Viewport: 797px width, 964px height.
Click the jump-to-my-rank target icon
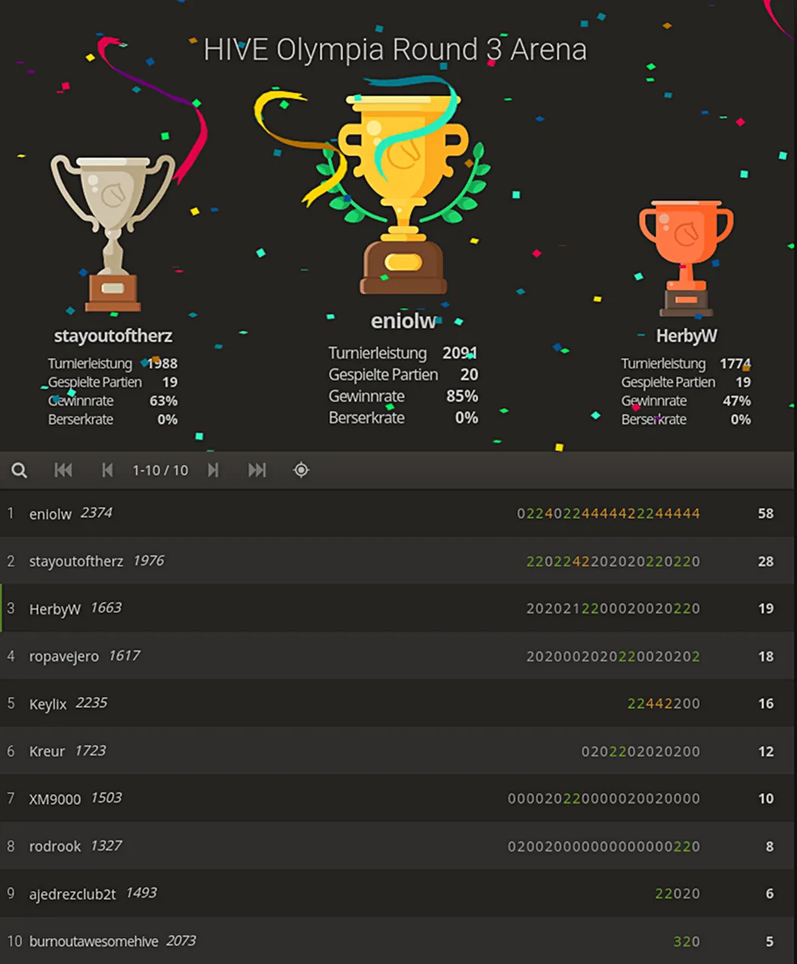(x=301, y=470)
